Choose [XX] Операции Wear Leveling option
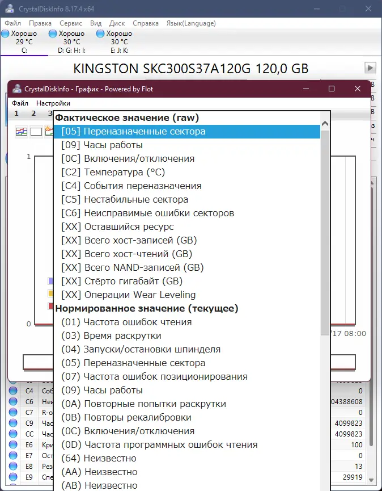 coord(187,295)
